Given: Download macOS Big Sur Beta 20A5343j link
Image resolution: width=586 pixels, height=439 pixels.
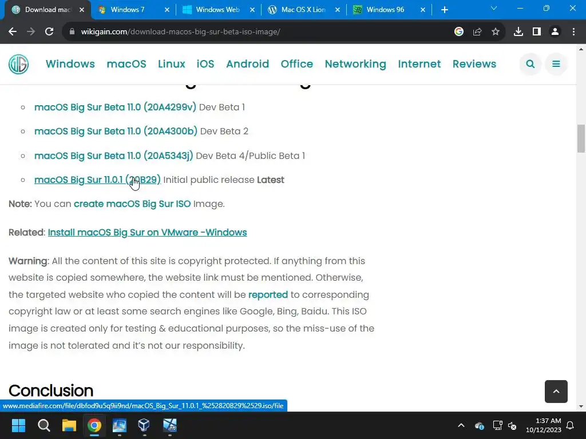Looking at the screenshot, I should point(114,155).
